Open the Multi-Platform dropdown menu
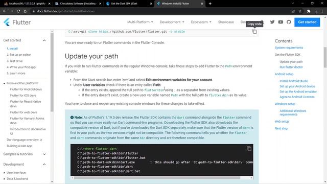Image resolution: width=327 pixels, height=184 pixels. (140, 22)
